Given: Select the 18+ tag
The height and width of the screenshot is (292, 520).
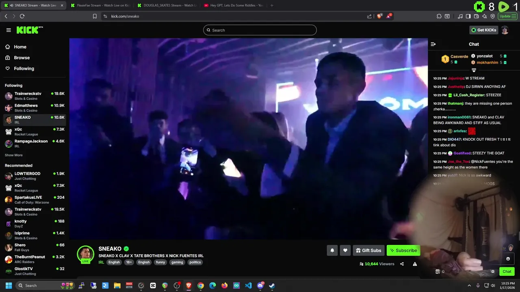Looking at the screenshot, I should tap(129, 262).
